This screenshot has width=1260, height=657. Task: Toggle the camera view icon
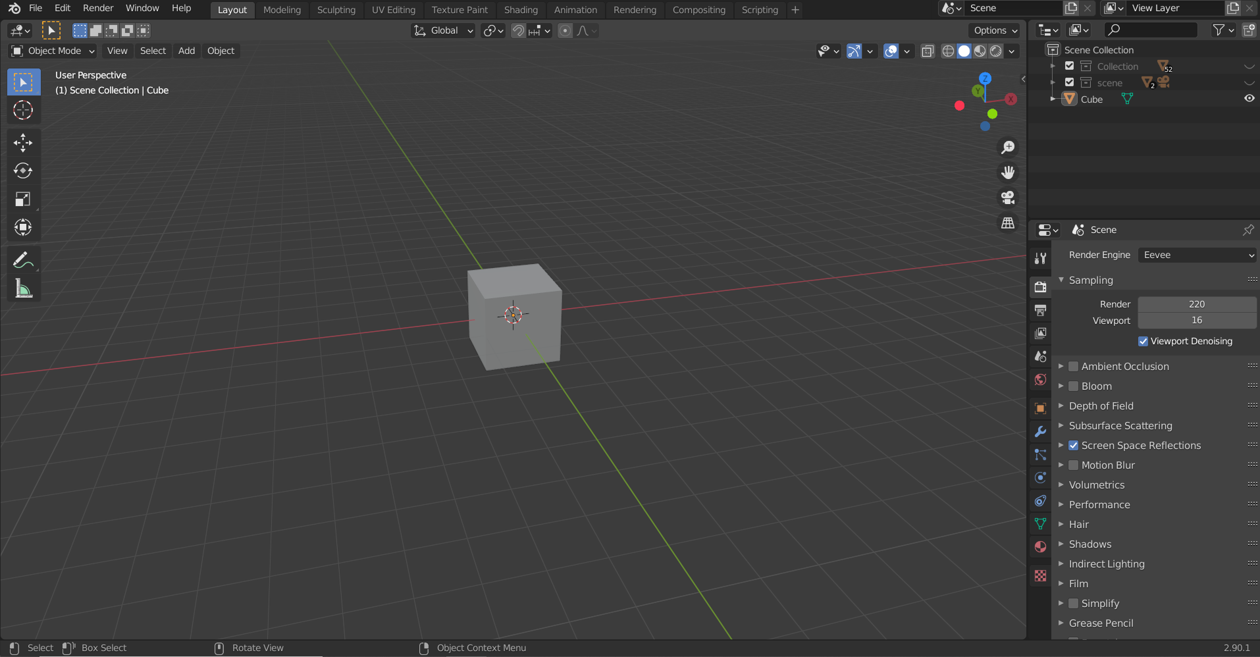click(1008, 197)
